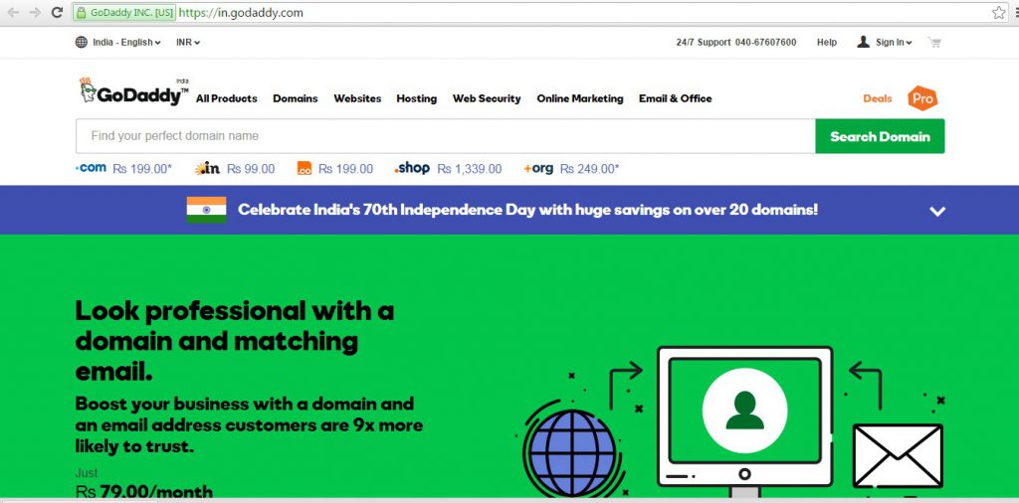Viewport: 1019px width, 503px height.
Task: Click the 24/7 Support phone number
Action: click(x=765, y=42)
